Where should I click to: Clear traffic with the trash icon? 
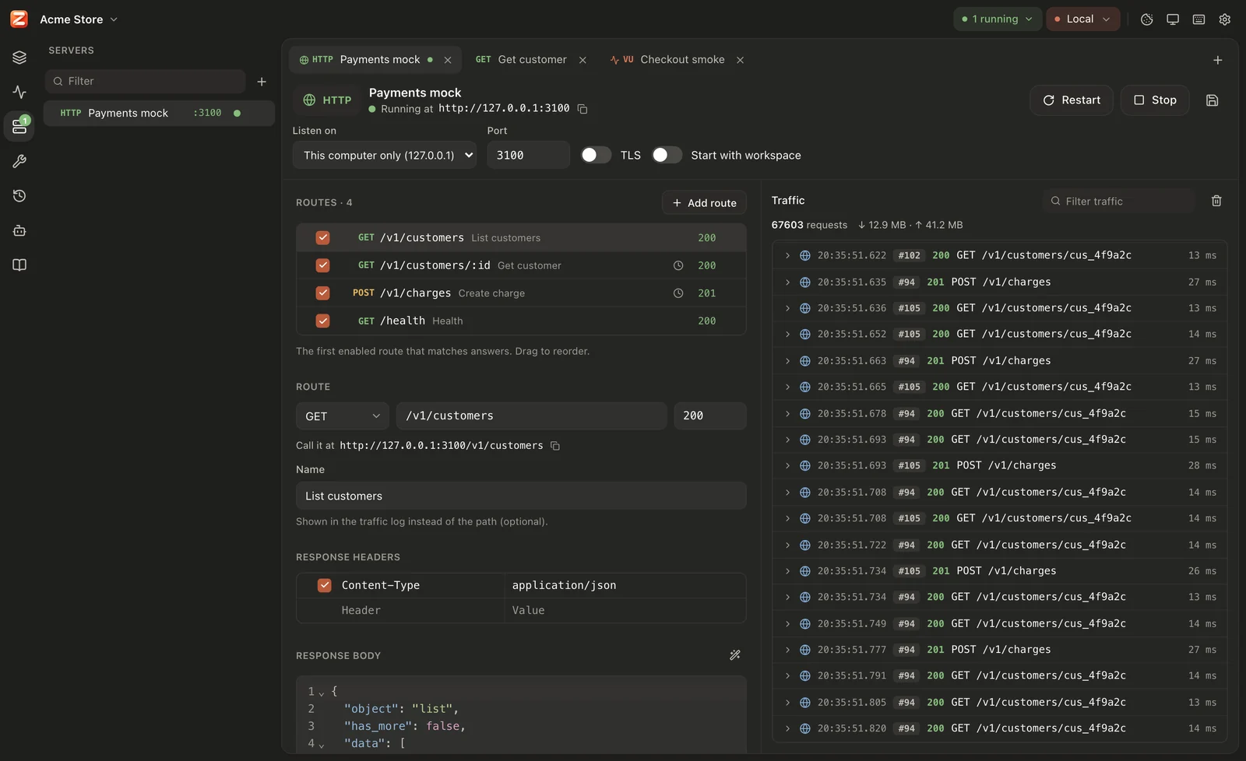pyautogui.click(x=1216, y=201)
